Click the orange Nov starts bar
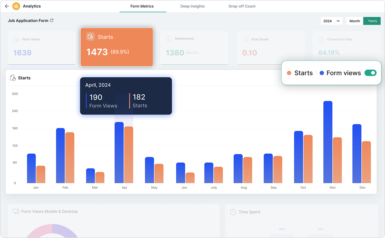This screenshot has width=385, height=238. [337, 160]
